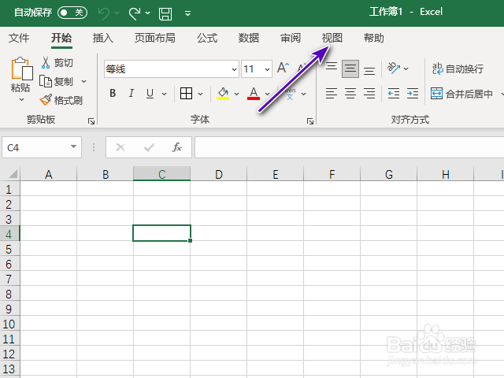The image size is (504, 378).
Task: Save the workbook with the floppy icon
Action: click(165, 14)
